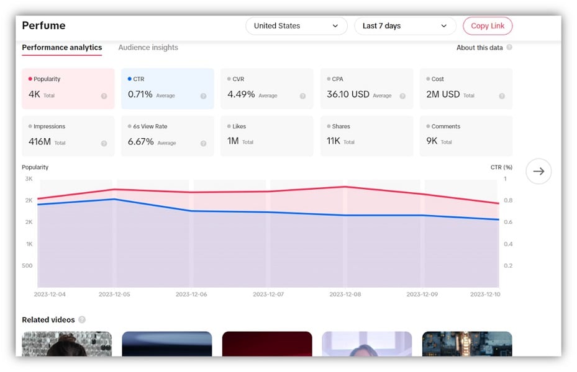
Task: Click the right arrow beside the chart
Action: (x=538, y=171)
